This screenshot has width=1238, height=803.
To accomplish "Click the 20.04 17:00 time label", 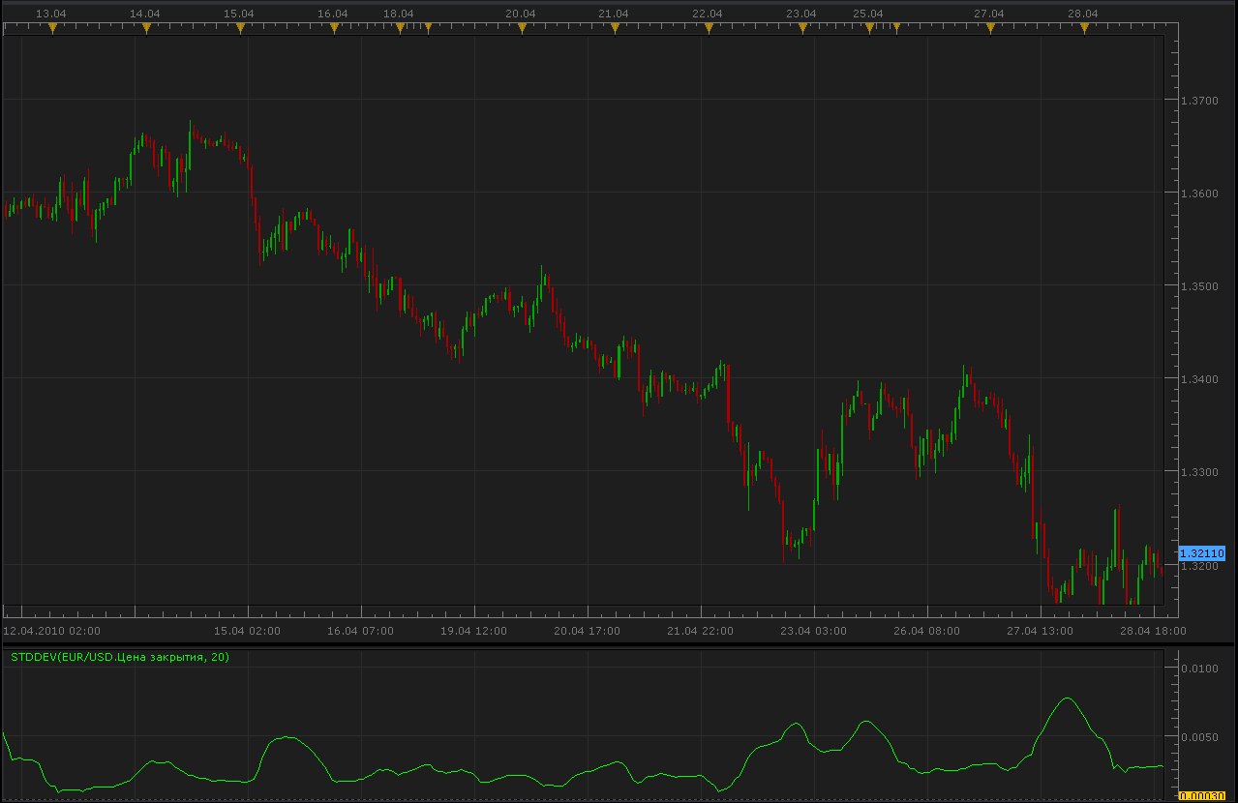I will click(x=588, y=631).
